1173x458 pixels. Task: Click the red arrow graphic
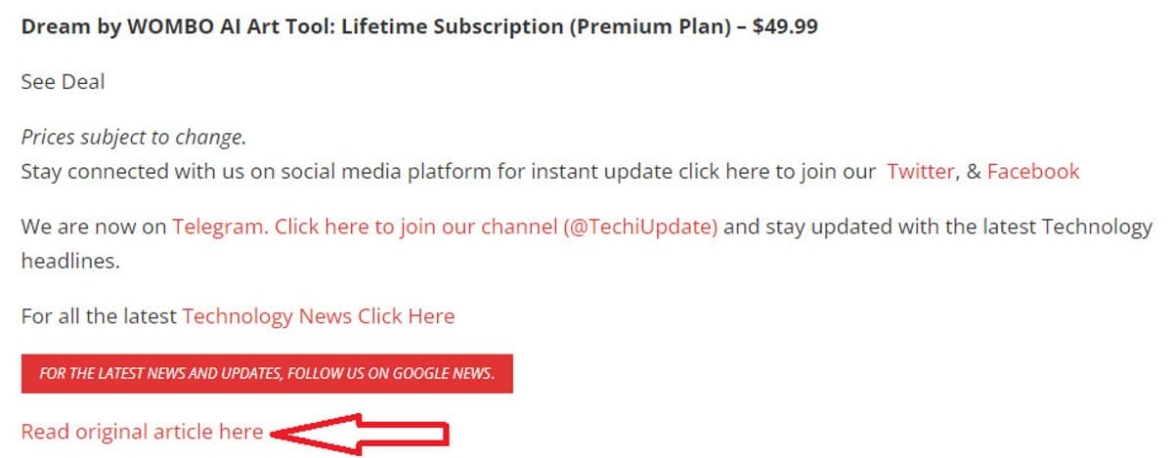[x=360, y=433]
